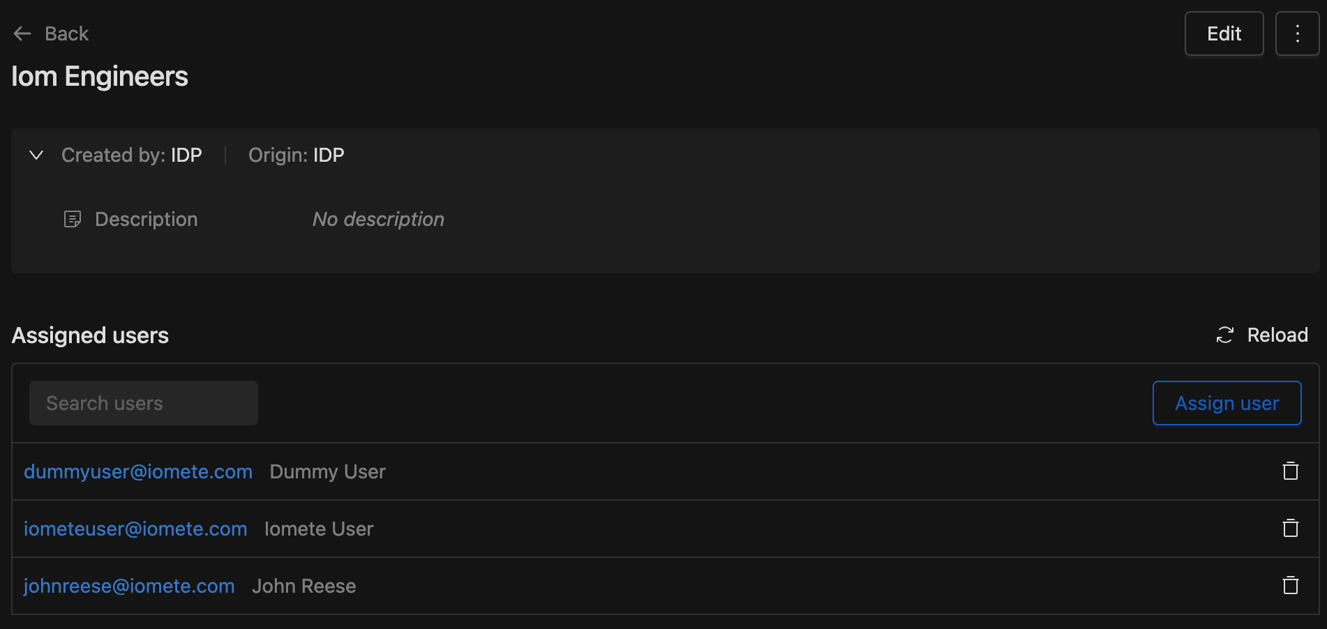This screenshot has height=629, width=1327.
Task: Click the reload circular arrows icon
Action: tap(1225, 335)
